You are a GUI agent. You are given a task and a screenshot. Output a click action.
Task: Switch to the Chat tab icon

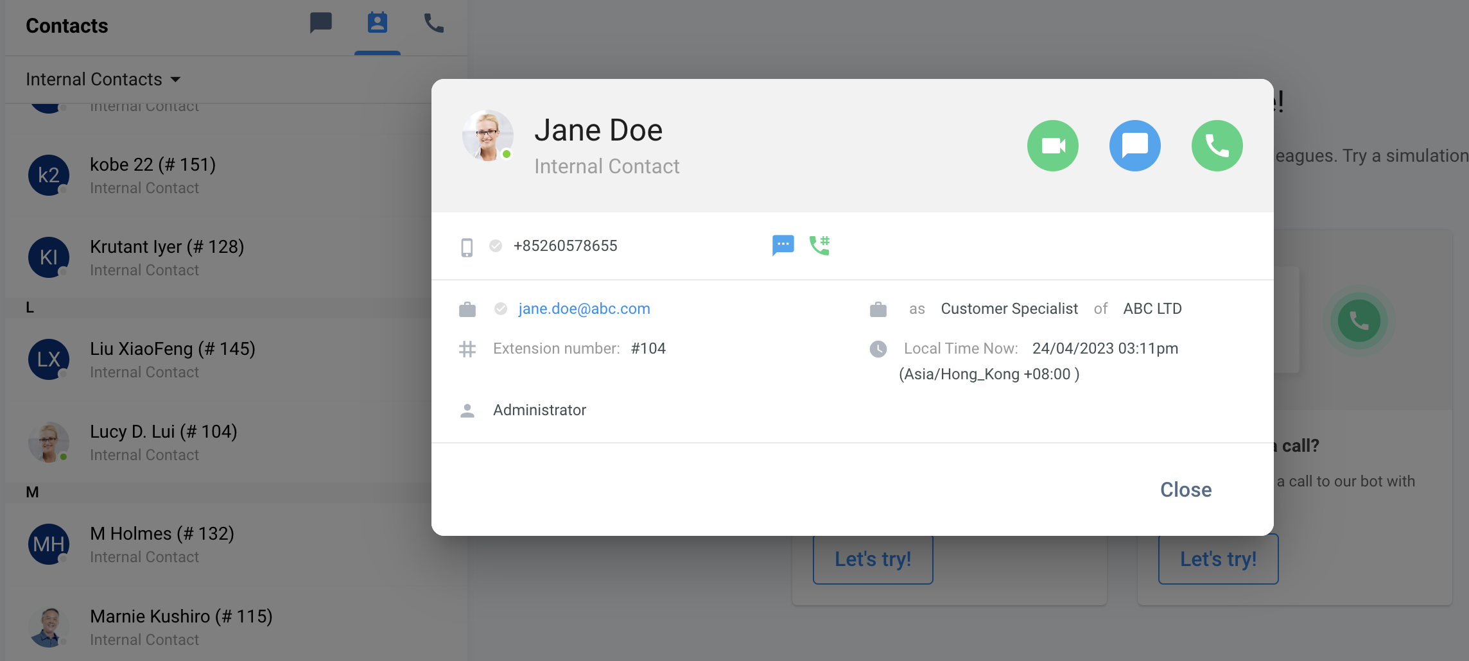[321, 24]
